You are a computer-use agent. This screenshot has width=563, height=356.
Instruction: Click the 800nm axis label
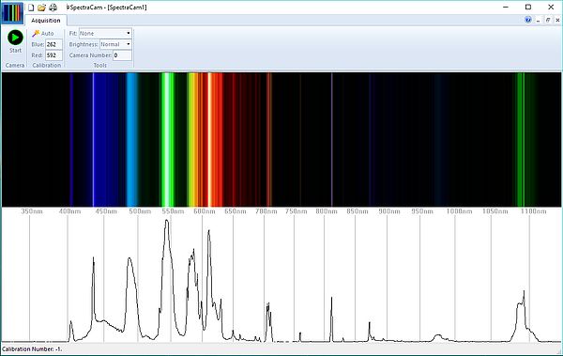[327, 211]
